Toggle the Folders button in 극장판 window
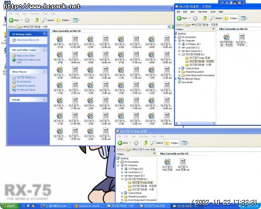 [231, 18]
